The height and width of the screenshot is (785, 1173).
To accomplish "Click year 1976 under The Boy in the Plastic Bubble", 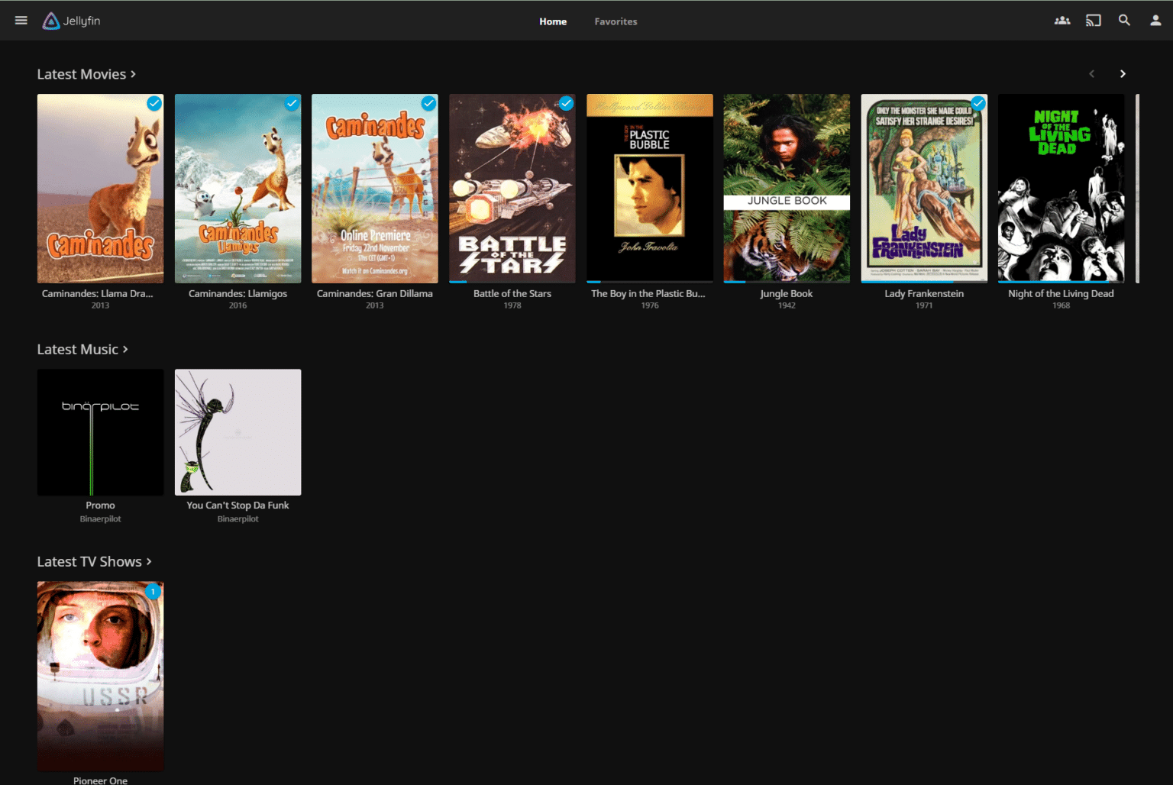I will pyautogui.click(x=650, y=305).
